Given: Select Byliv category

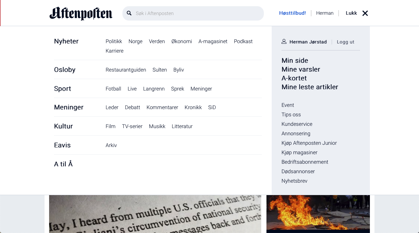Looking at the screenshot, I should pos(179,70).
